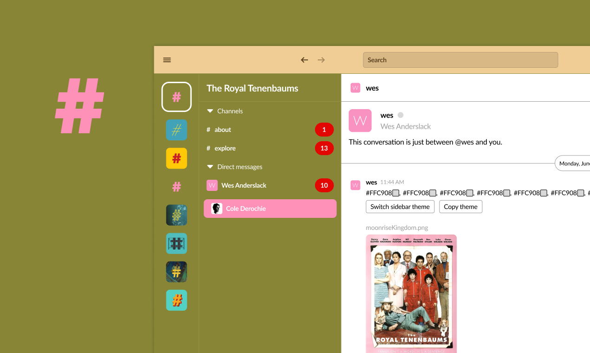Switch to the blue workspace with thin yellow hash
Viewport: 590px width, 353px height.
point(177,130)
